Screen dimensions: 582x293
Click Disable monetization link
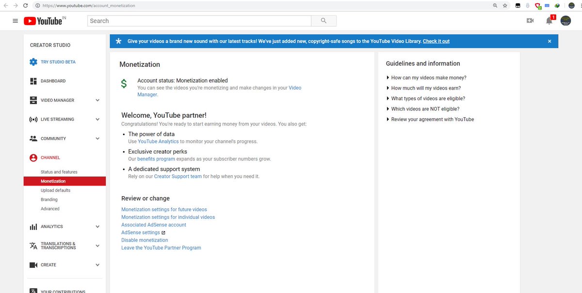click(x=145, y=240)
